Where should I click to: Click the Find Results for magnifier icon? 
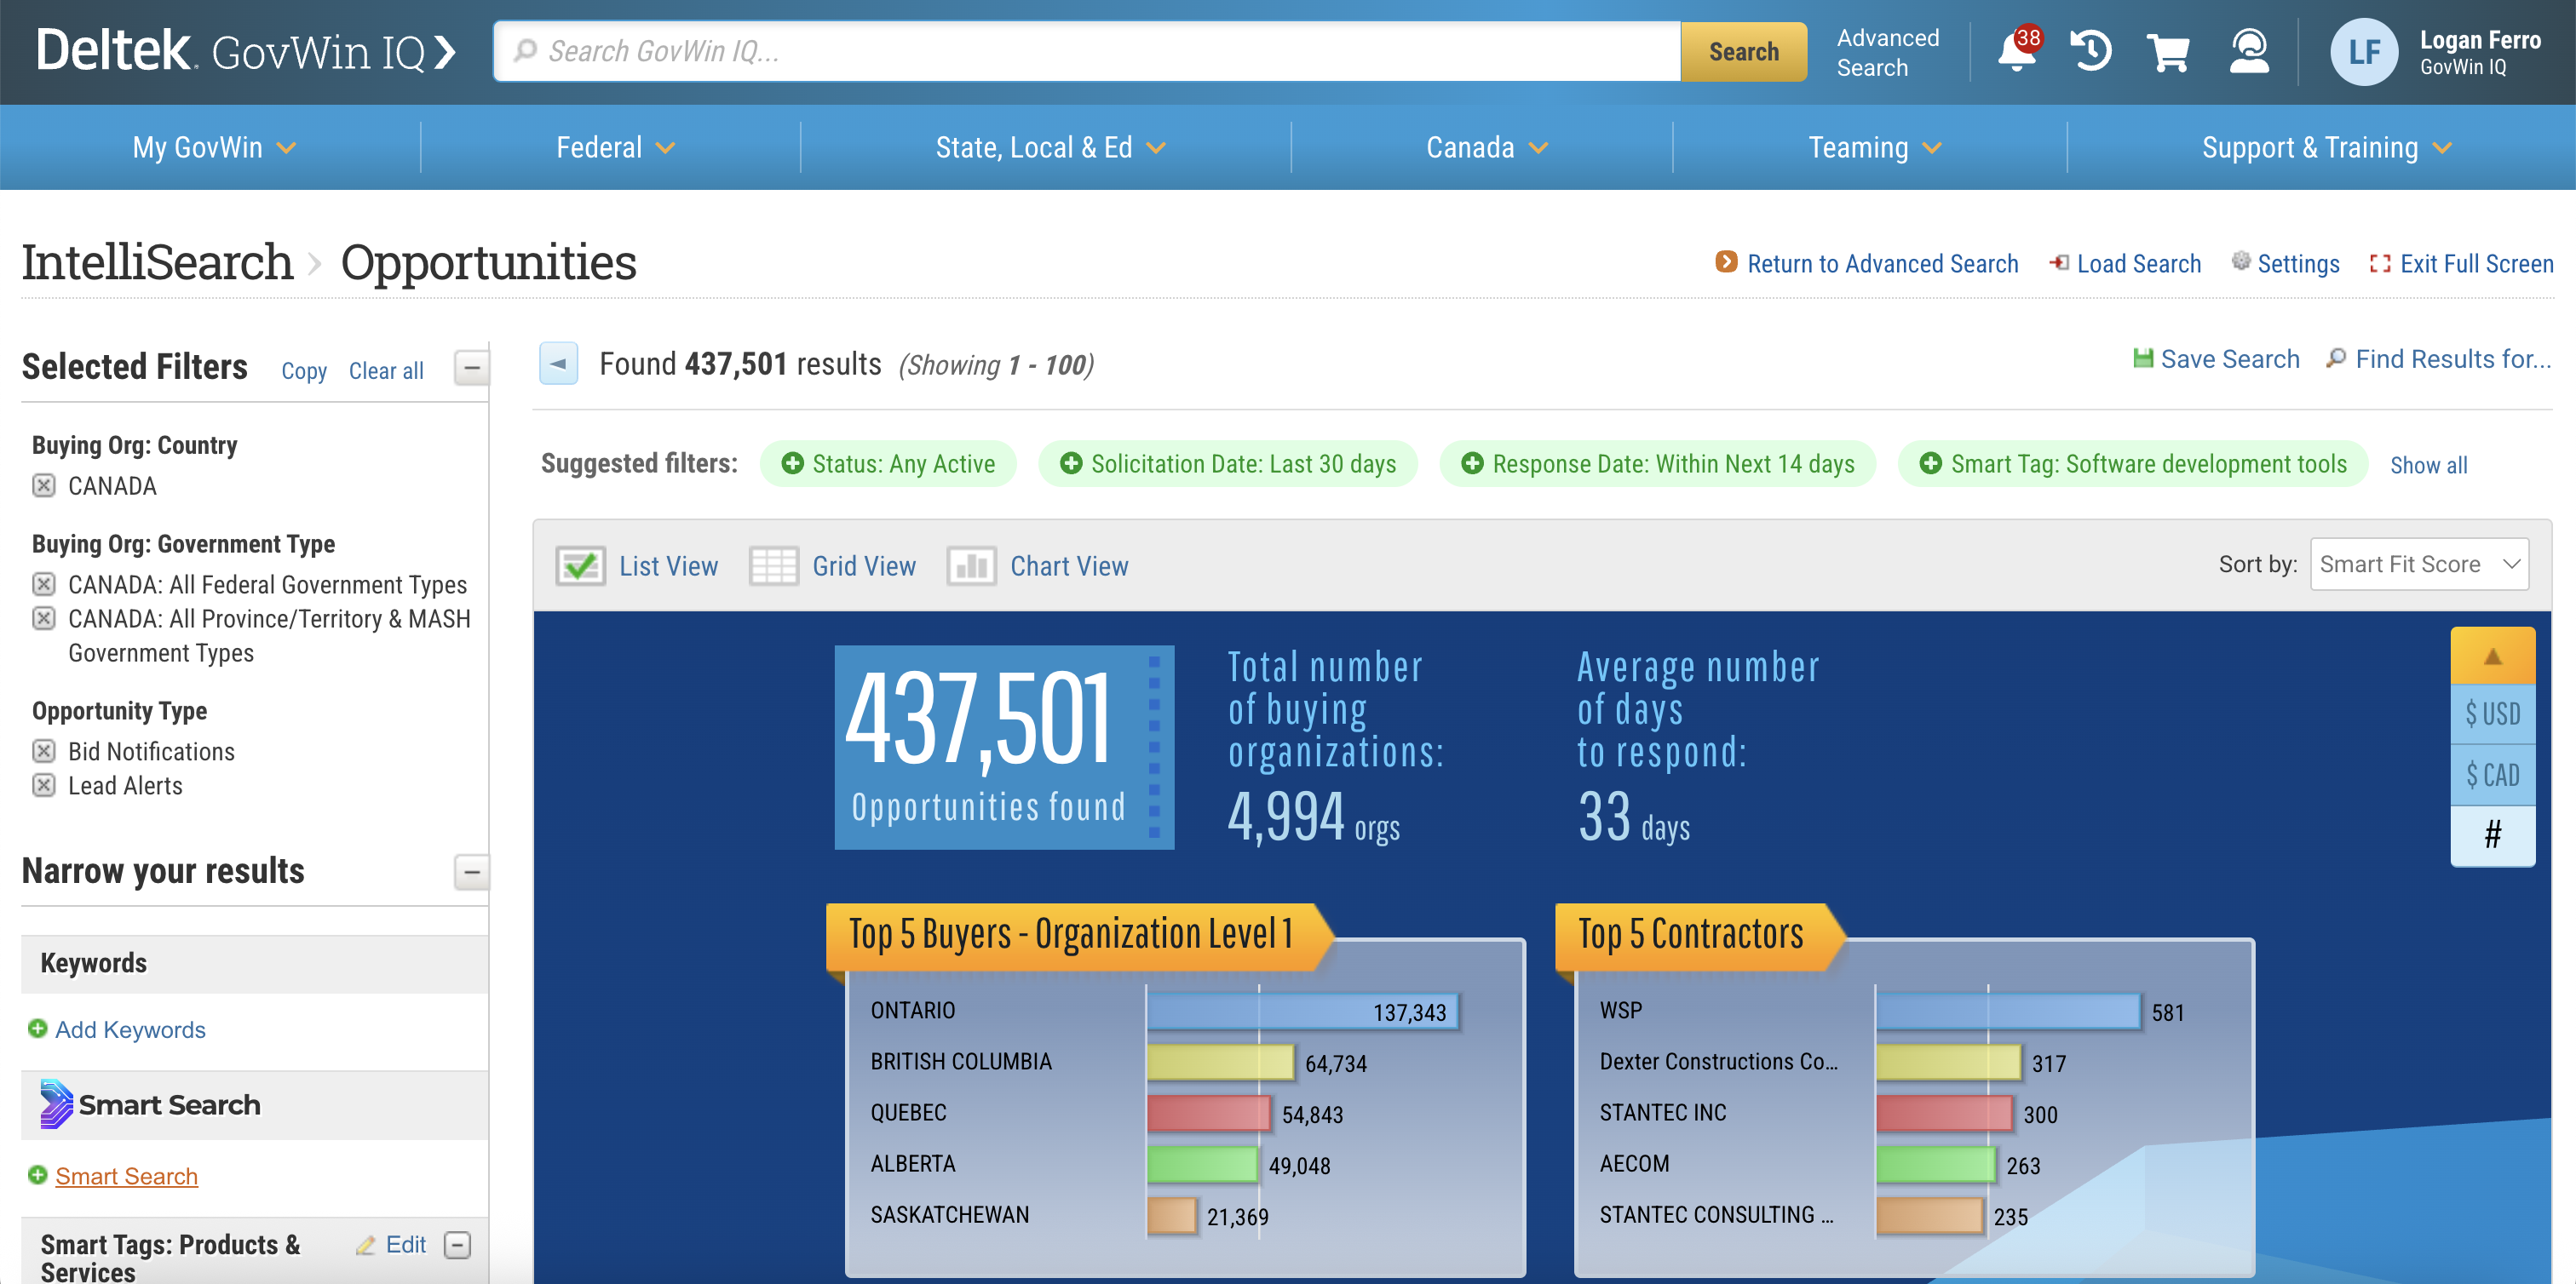(x=2336, y=358)
